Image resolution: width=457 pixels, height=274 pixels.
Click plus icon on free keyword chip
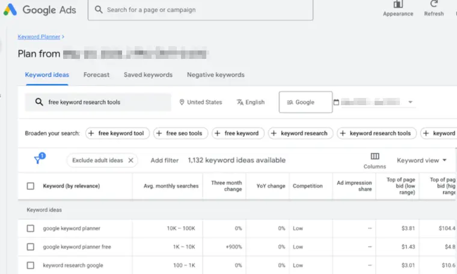tap(218, 133)
